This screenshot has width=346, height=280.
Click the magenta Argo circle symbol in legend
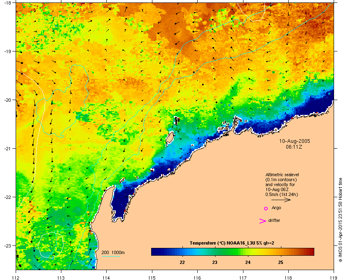click(266, 208)
